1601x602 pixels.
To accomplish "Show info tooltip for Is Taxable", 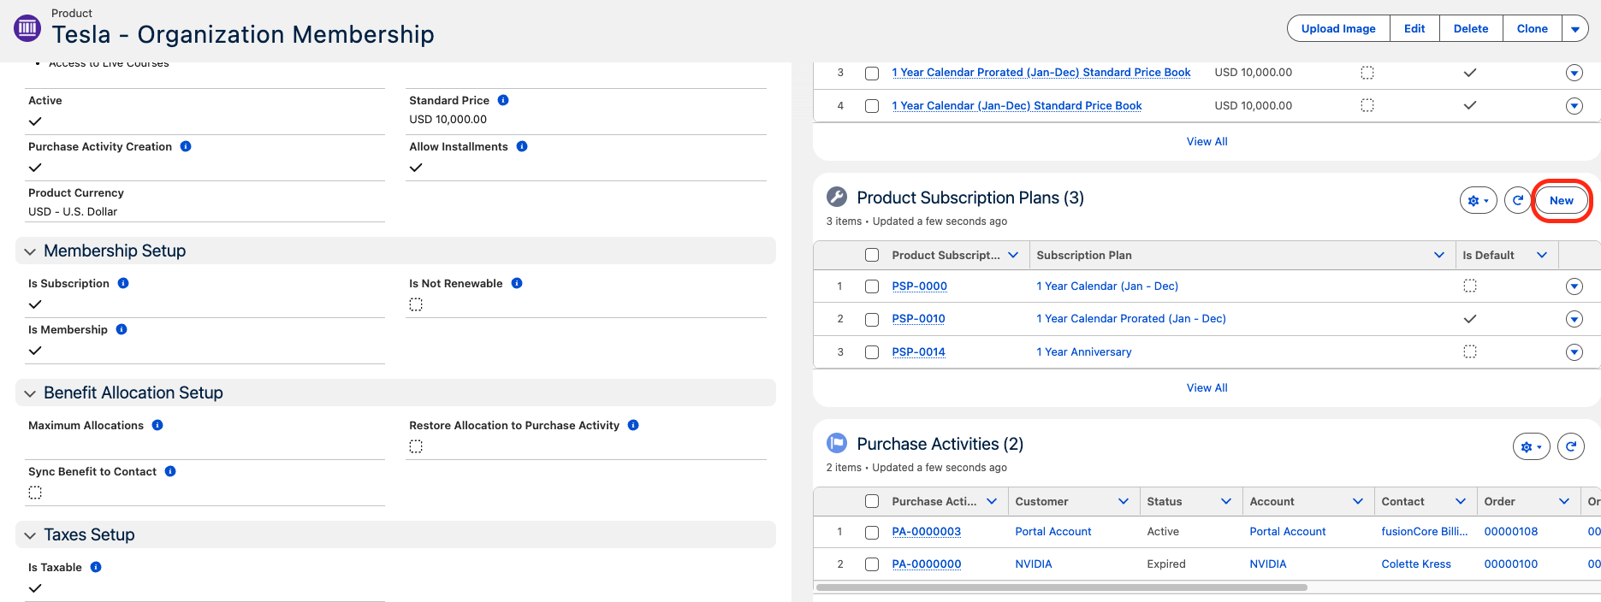I will (96, 567).
